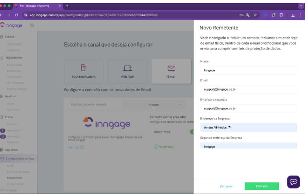
Task: Click the Engajamento sidebar section
Action: pos(14,57)
